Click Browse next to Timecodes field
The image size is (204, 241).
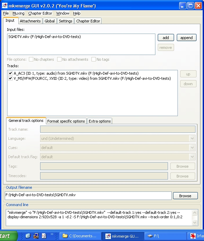pyautogui.click(x=183, y=176)
